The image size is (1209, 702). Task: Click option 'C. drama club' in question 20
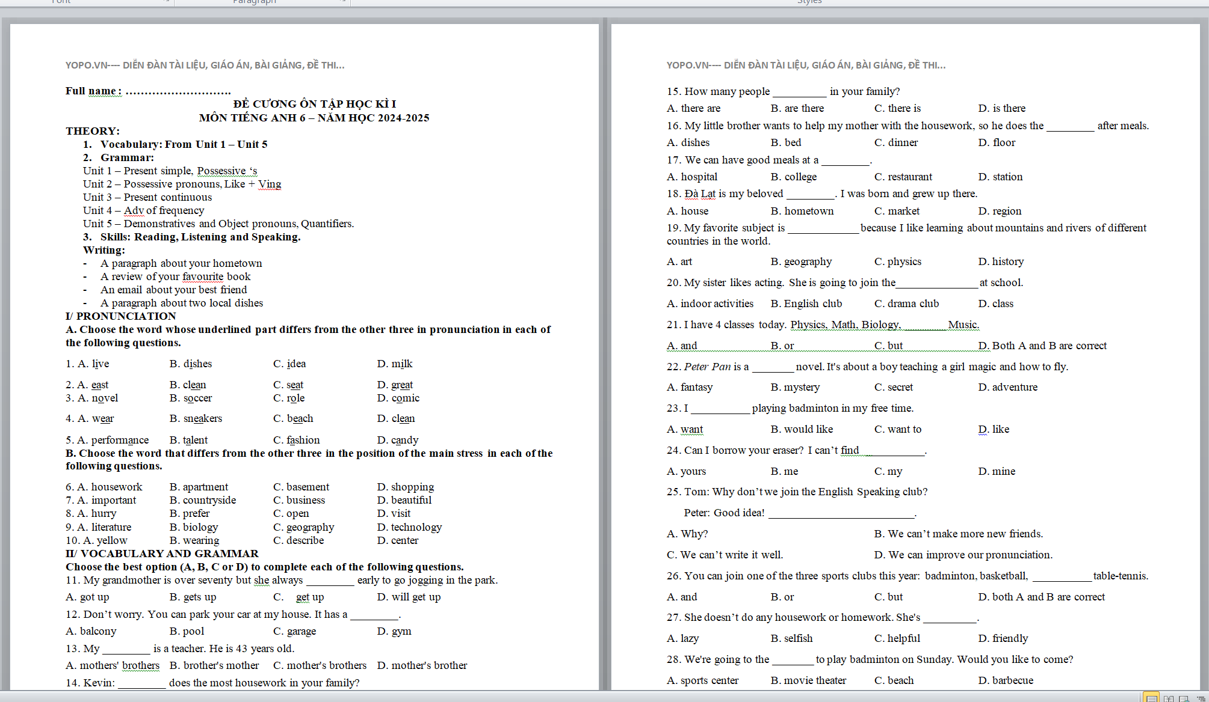coord(906,304)
